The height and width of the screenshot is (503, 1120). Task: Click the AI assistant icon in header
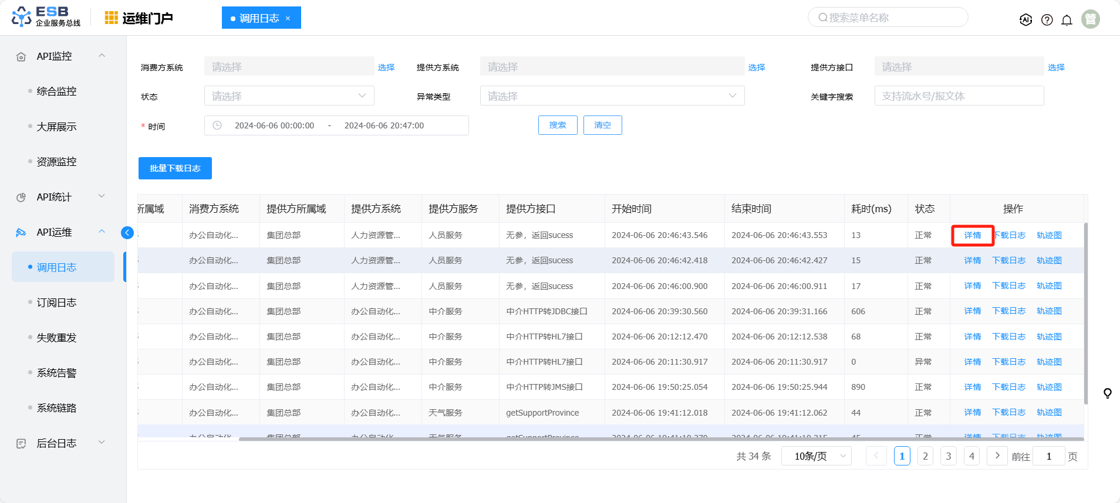[1025, 20]
